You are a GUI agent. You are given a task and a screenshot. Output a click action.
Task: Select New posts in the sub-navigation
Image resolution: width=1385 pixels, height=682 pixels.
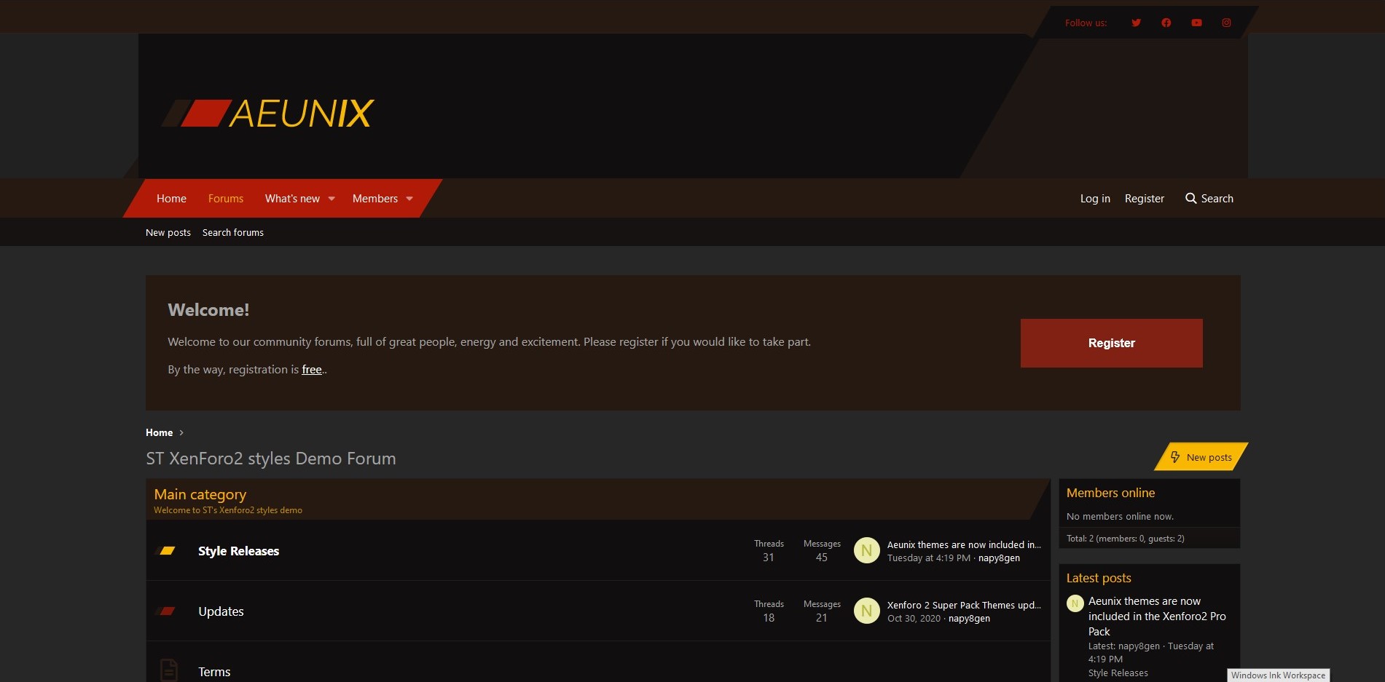tap(168, 233)
